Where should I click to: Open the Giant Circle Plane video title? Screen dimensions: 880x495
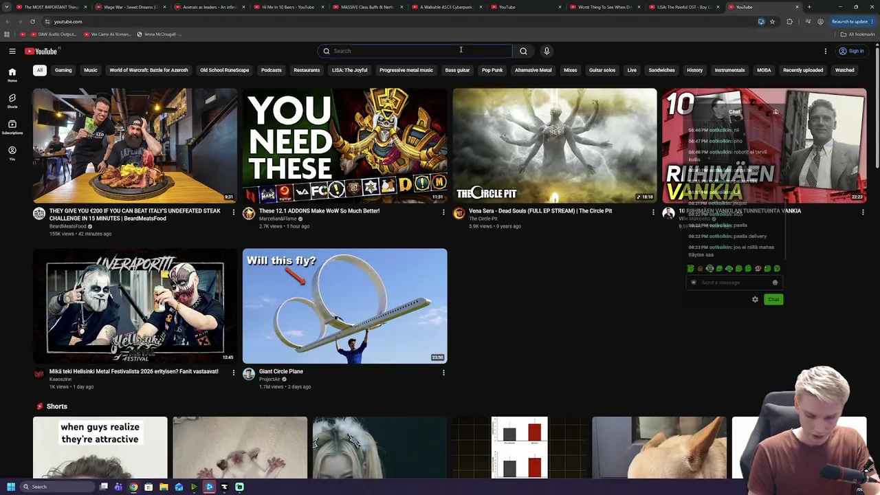281,371
